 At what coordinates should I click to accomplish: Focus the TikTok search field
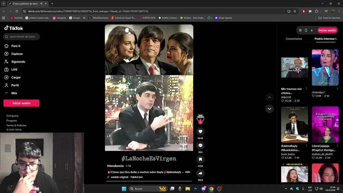(x=22, y=36)
